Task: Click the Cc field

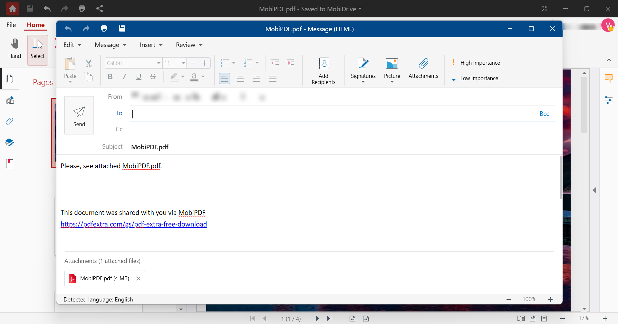Action: (343, 130)
